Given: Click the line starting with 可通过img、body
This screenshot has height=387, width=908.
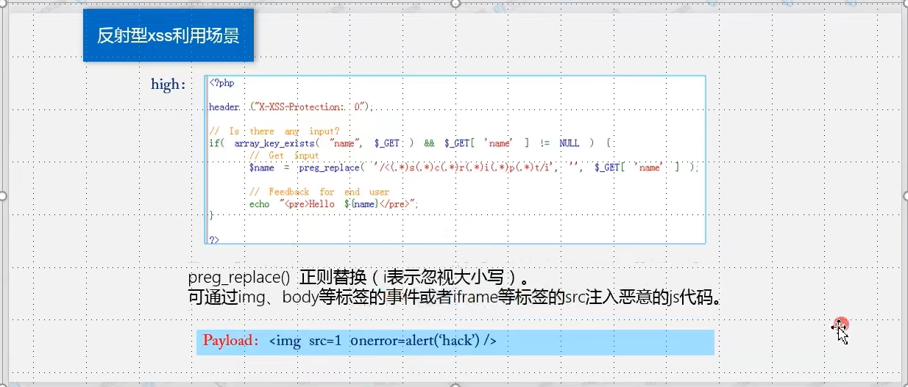Looking at the screenshot, I should tap(454, 297).
